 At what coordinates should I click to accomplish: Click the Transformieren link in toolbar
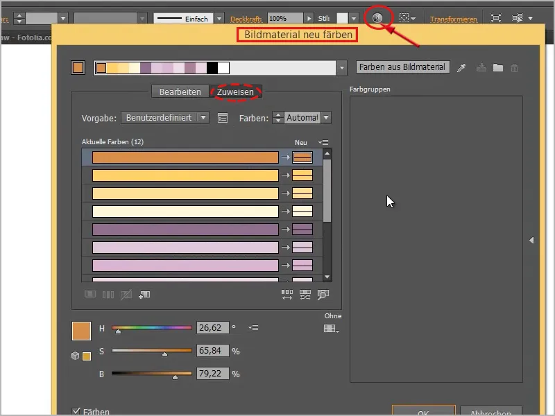coord(454,19)
